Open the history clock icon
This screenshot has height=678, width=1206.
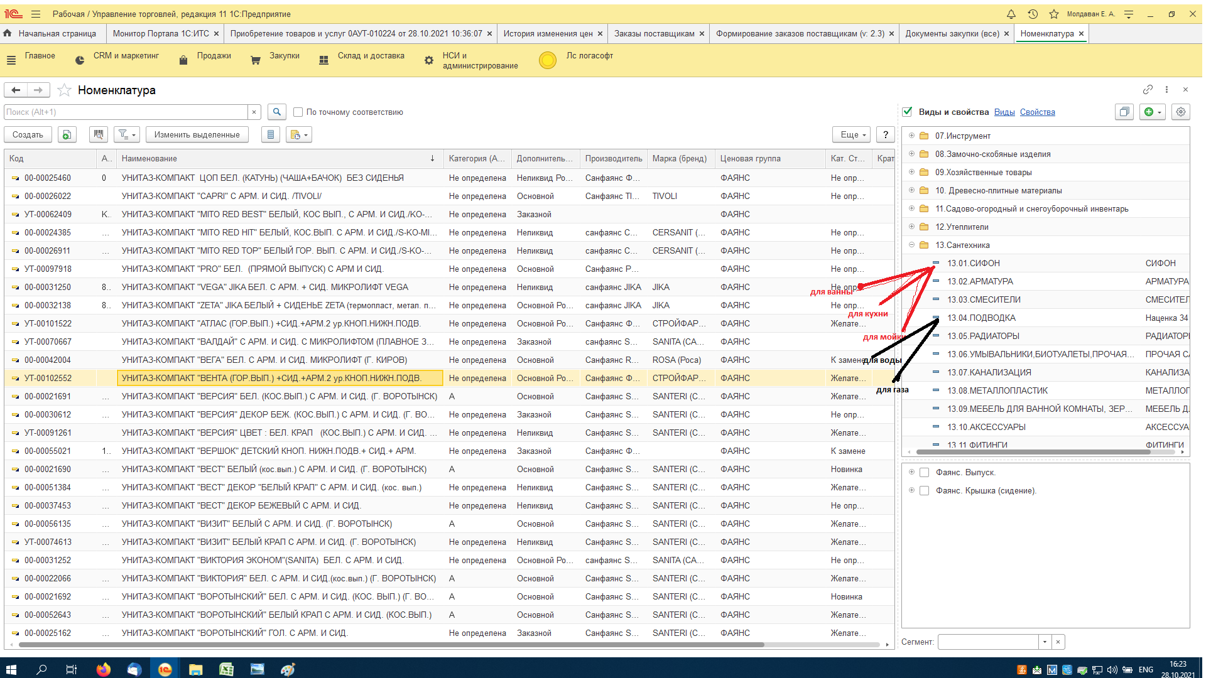tap(1033, 14)
